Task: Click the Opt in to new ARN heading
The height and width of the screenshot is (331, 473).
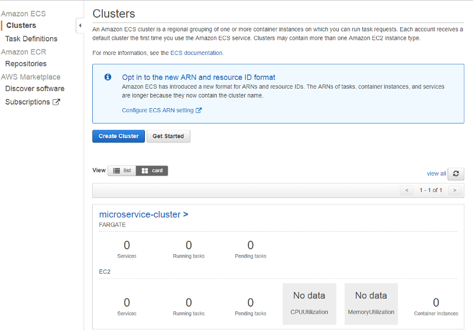Action: tap(199, 77)
